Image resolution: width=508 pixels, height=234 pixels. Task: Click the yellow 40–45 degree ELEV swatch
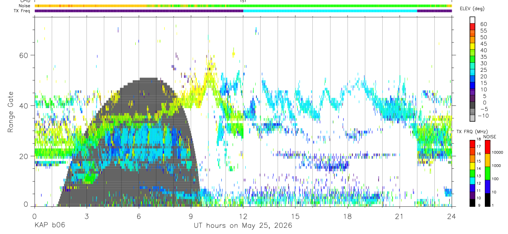472,47
